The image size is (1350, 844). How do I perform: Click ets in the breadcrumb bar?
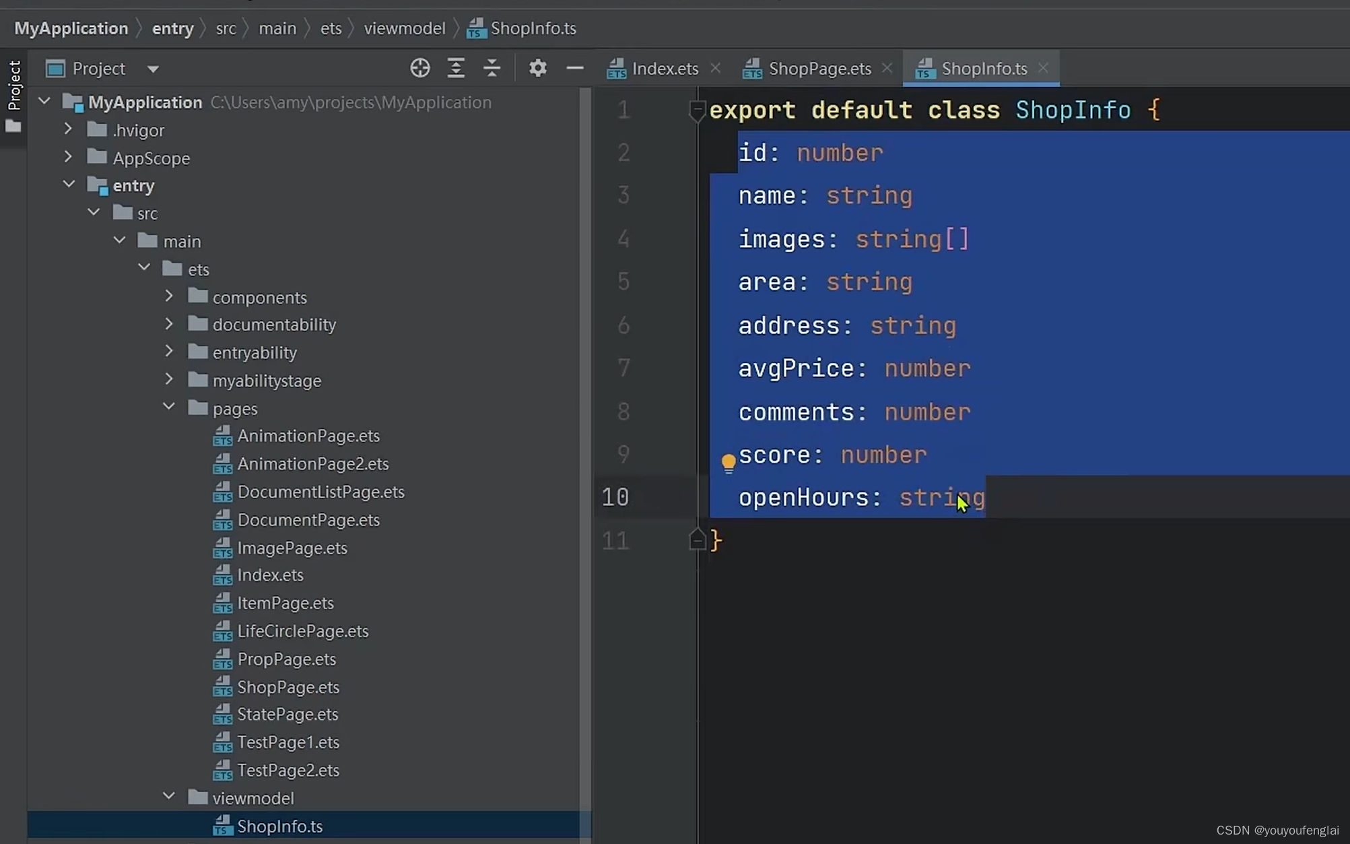point(331,28)
